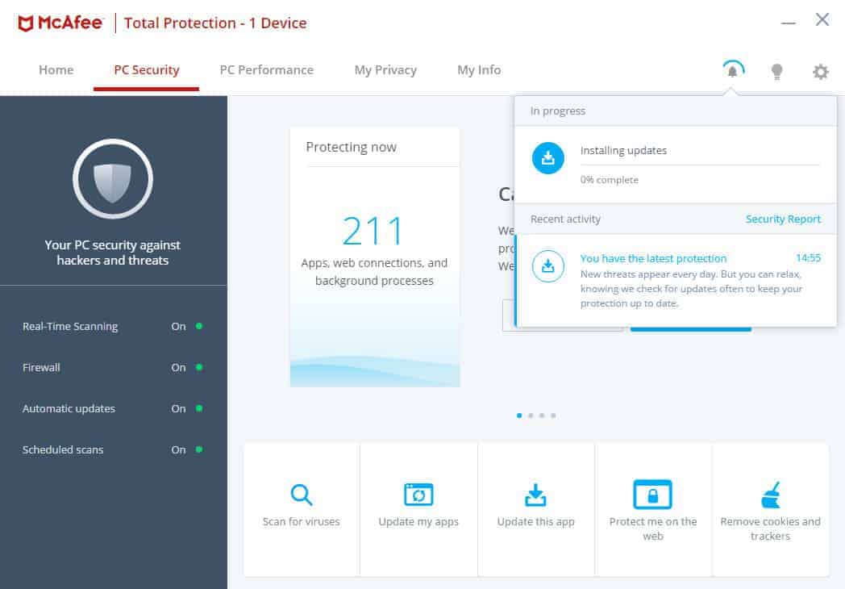
Task: Click the 'Protect me on the web' label
Action: point(652,528)
